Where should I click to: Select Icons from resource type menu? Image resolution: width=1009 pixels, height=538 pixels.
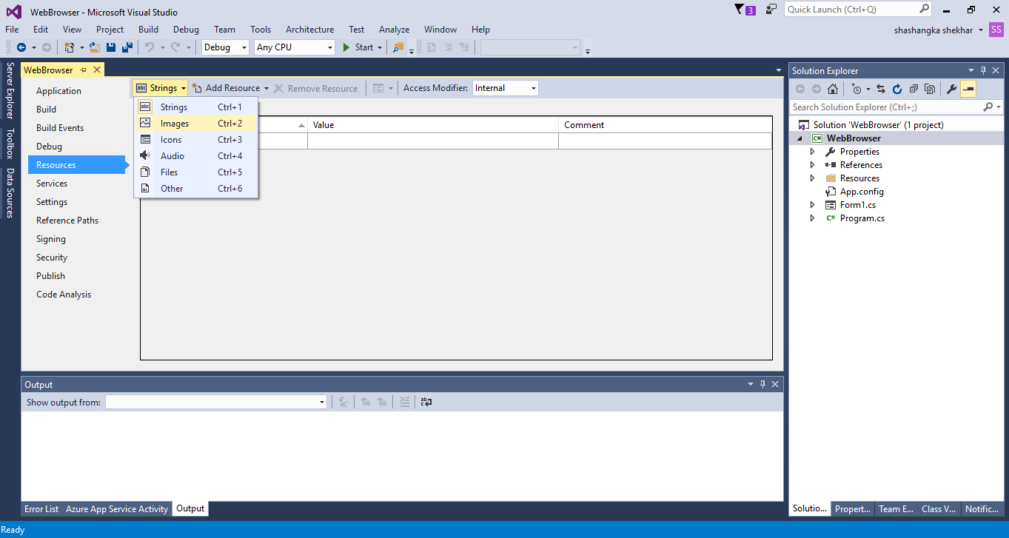point(195,140)
